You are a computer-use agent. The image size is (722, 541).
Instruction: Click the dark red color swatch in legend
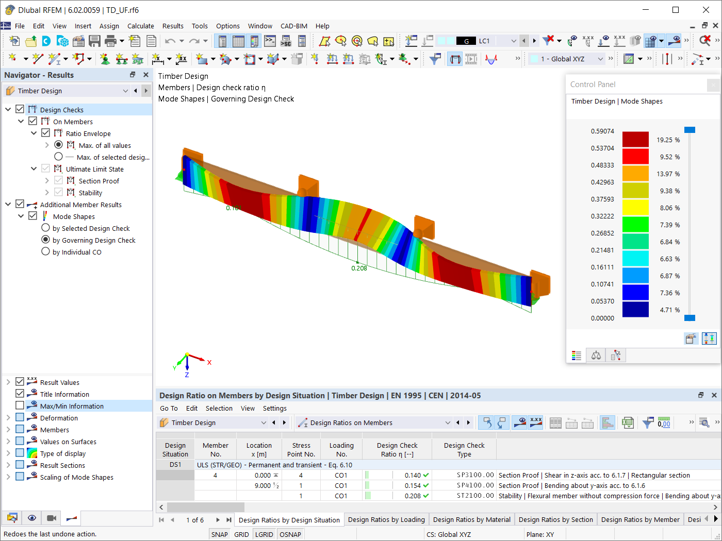[x=635, y=139]
